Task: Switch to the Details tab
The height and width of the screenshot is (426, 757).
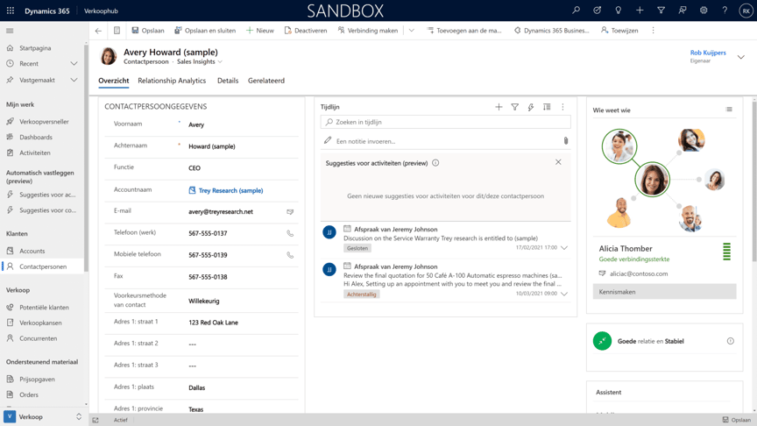Action: (228, 81)
